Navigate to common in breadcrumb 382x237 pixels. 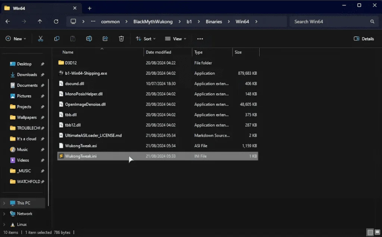click(110, 21)
